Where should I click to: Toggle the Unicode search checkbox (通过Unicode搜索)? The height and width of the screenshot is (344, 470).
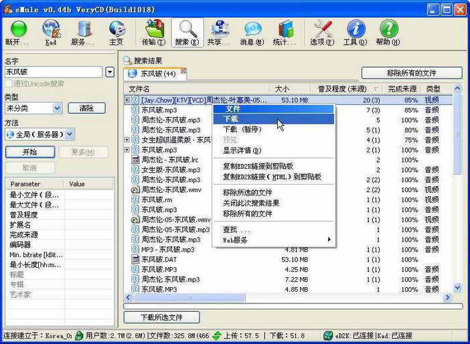tap(9, 84)
